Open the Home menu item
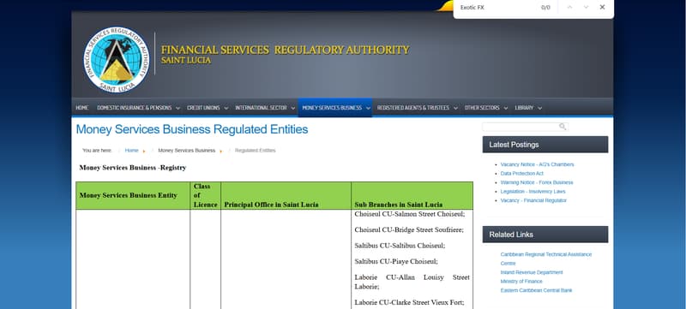The image size is (686, 309). [x=81, y=108]
